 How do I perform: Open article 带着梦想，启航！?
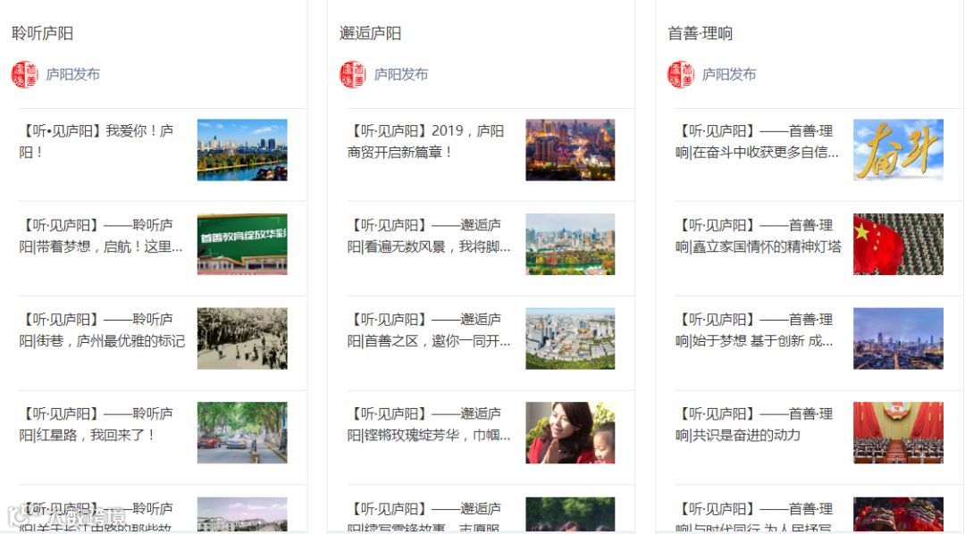101,237
